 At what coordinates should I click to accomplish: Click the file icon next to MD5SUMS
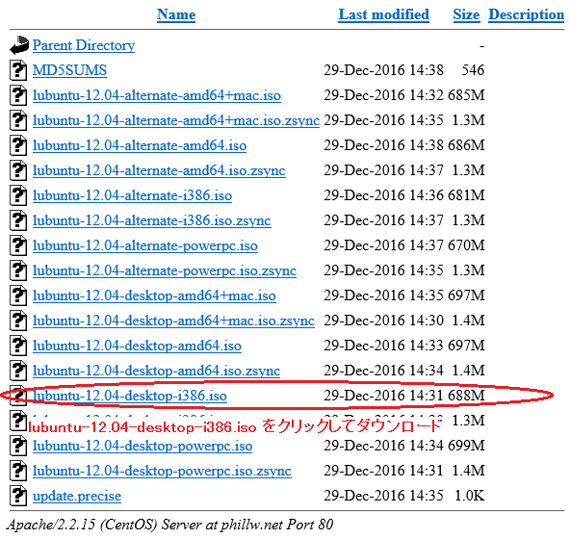pos(18,70)
